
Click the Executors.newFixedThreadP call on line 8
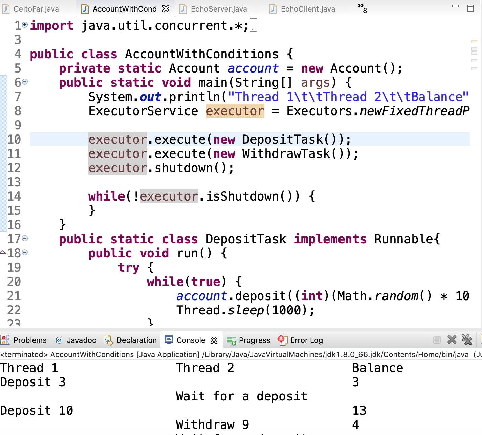click(378, 111)
